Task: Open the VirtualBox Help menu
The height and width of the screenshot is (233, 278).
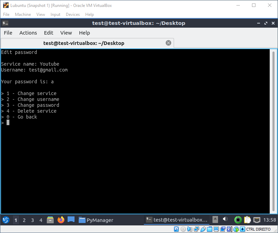Action: tap(89, 14)
